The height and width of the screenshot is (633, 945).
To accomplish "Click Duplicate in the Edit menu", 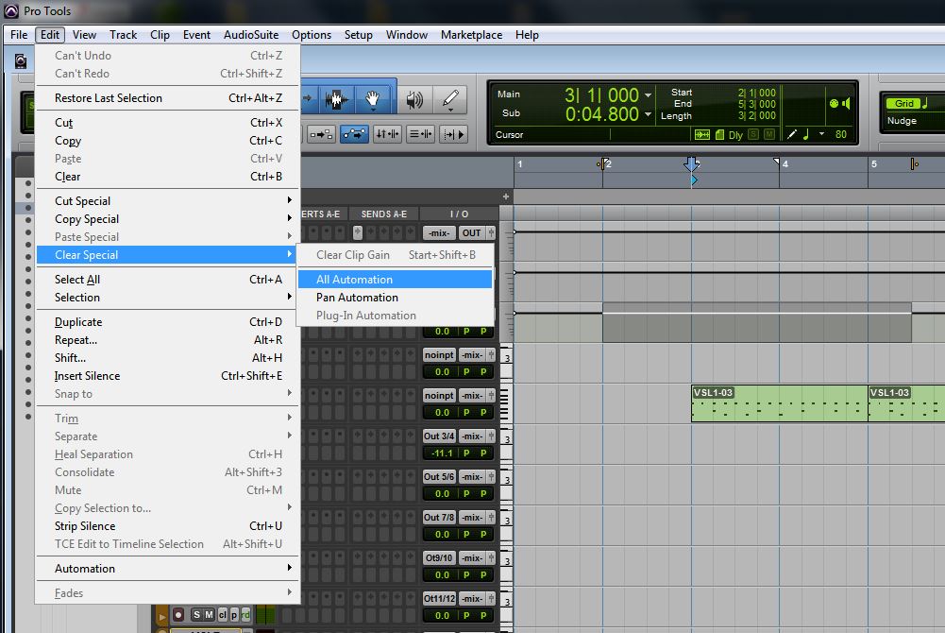I will click(167, 322).
